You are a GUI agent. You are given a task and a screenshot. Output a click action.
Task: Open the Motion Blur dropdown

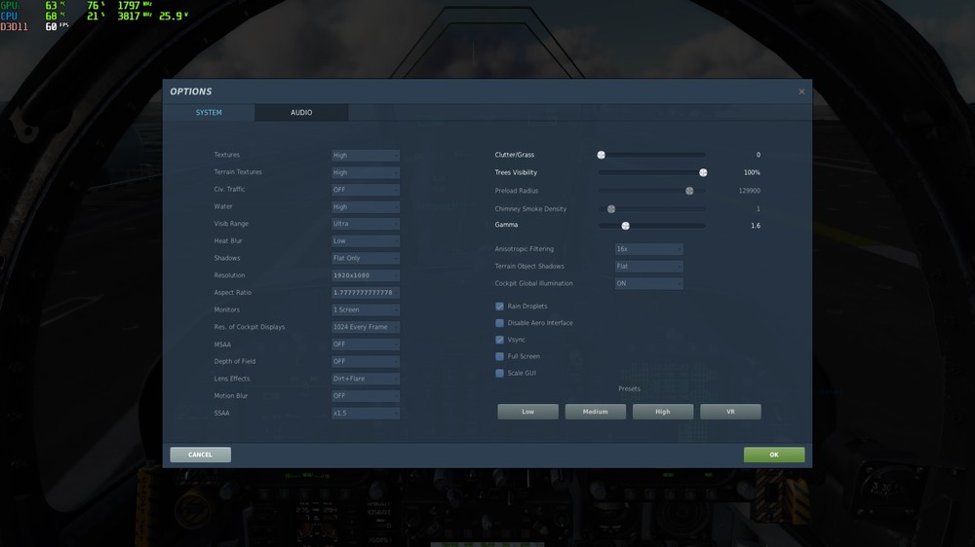click(365, 395)
